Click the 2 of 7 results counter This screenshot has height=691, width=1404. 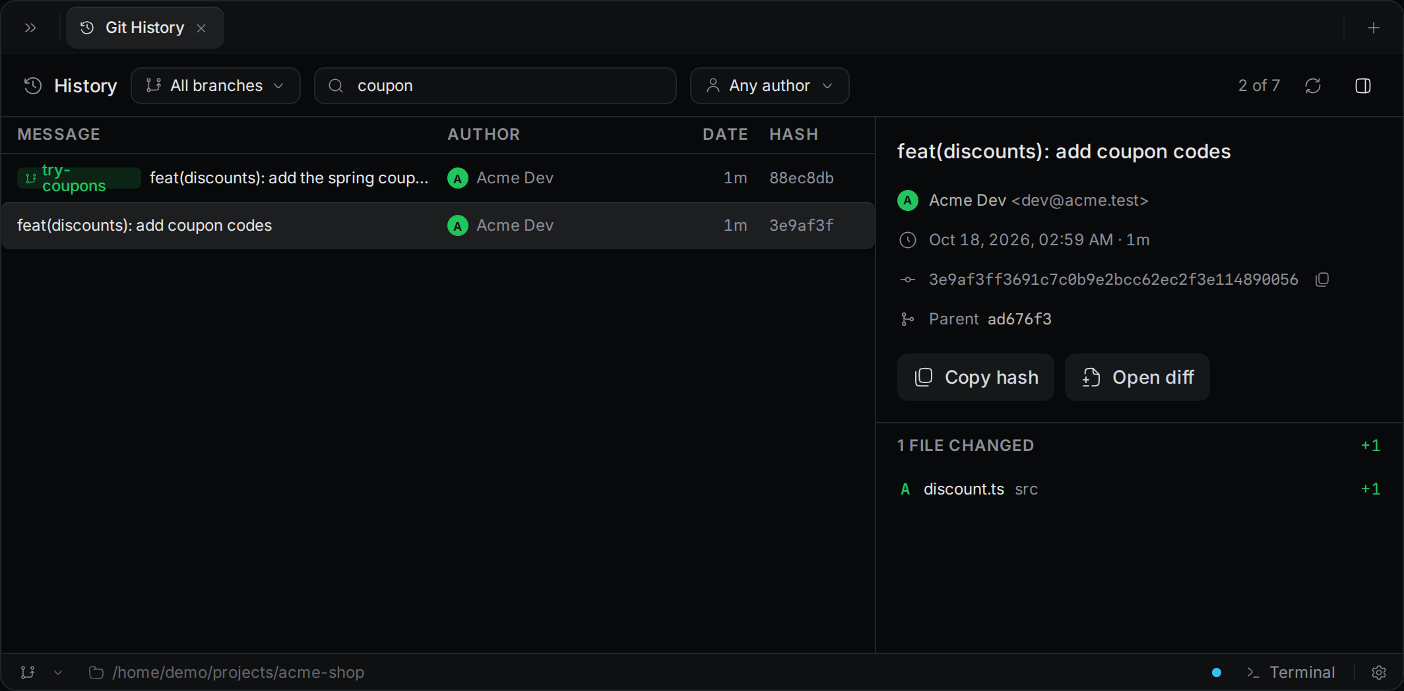coord(1259,86)
